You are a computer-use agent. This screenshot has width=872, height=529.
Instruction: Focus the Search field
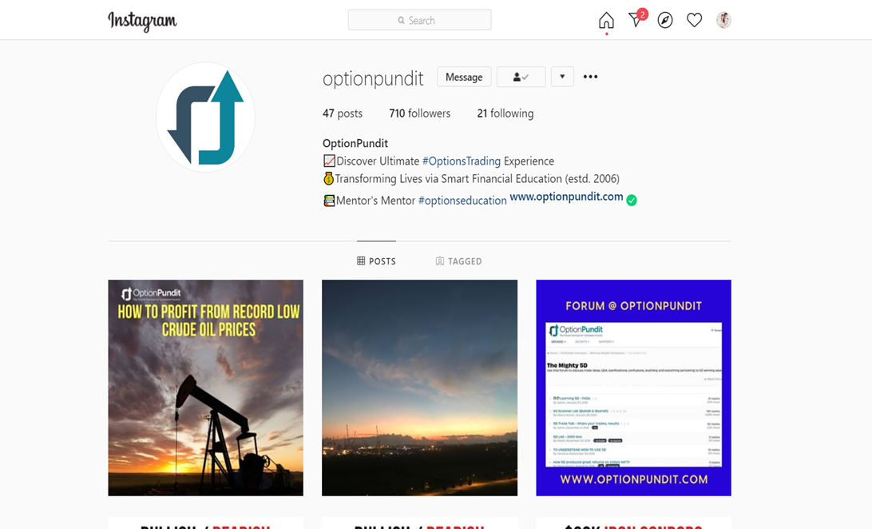[419, 20]
